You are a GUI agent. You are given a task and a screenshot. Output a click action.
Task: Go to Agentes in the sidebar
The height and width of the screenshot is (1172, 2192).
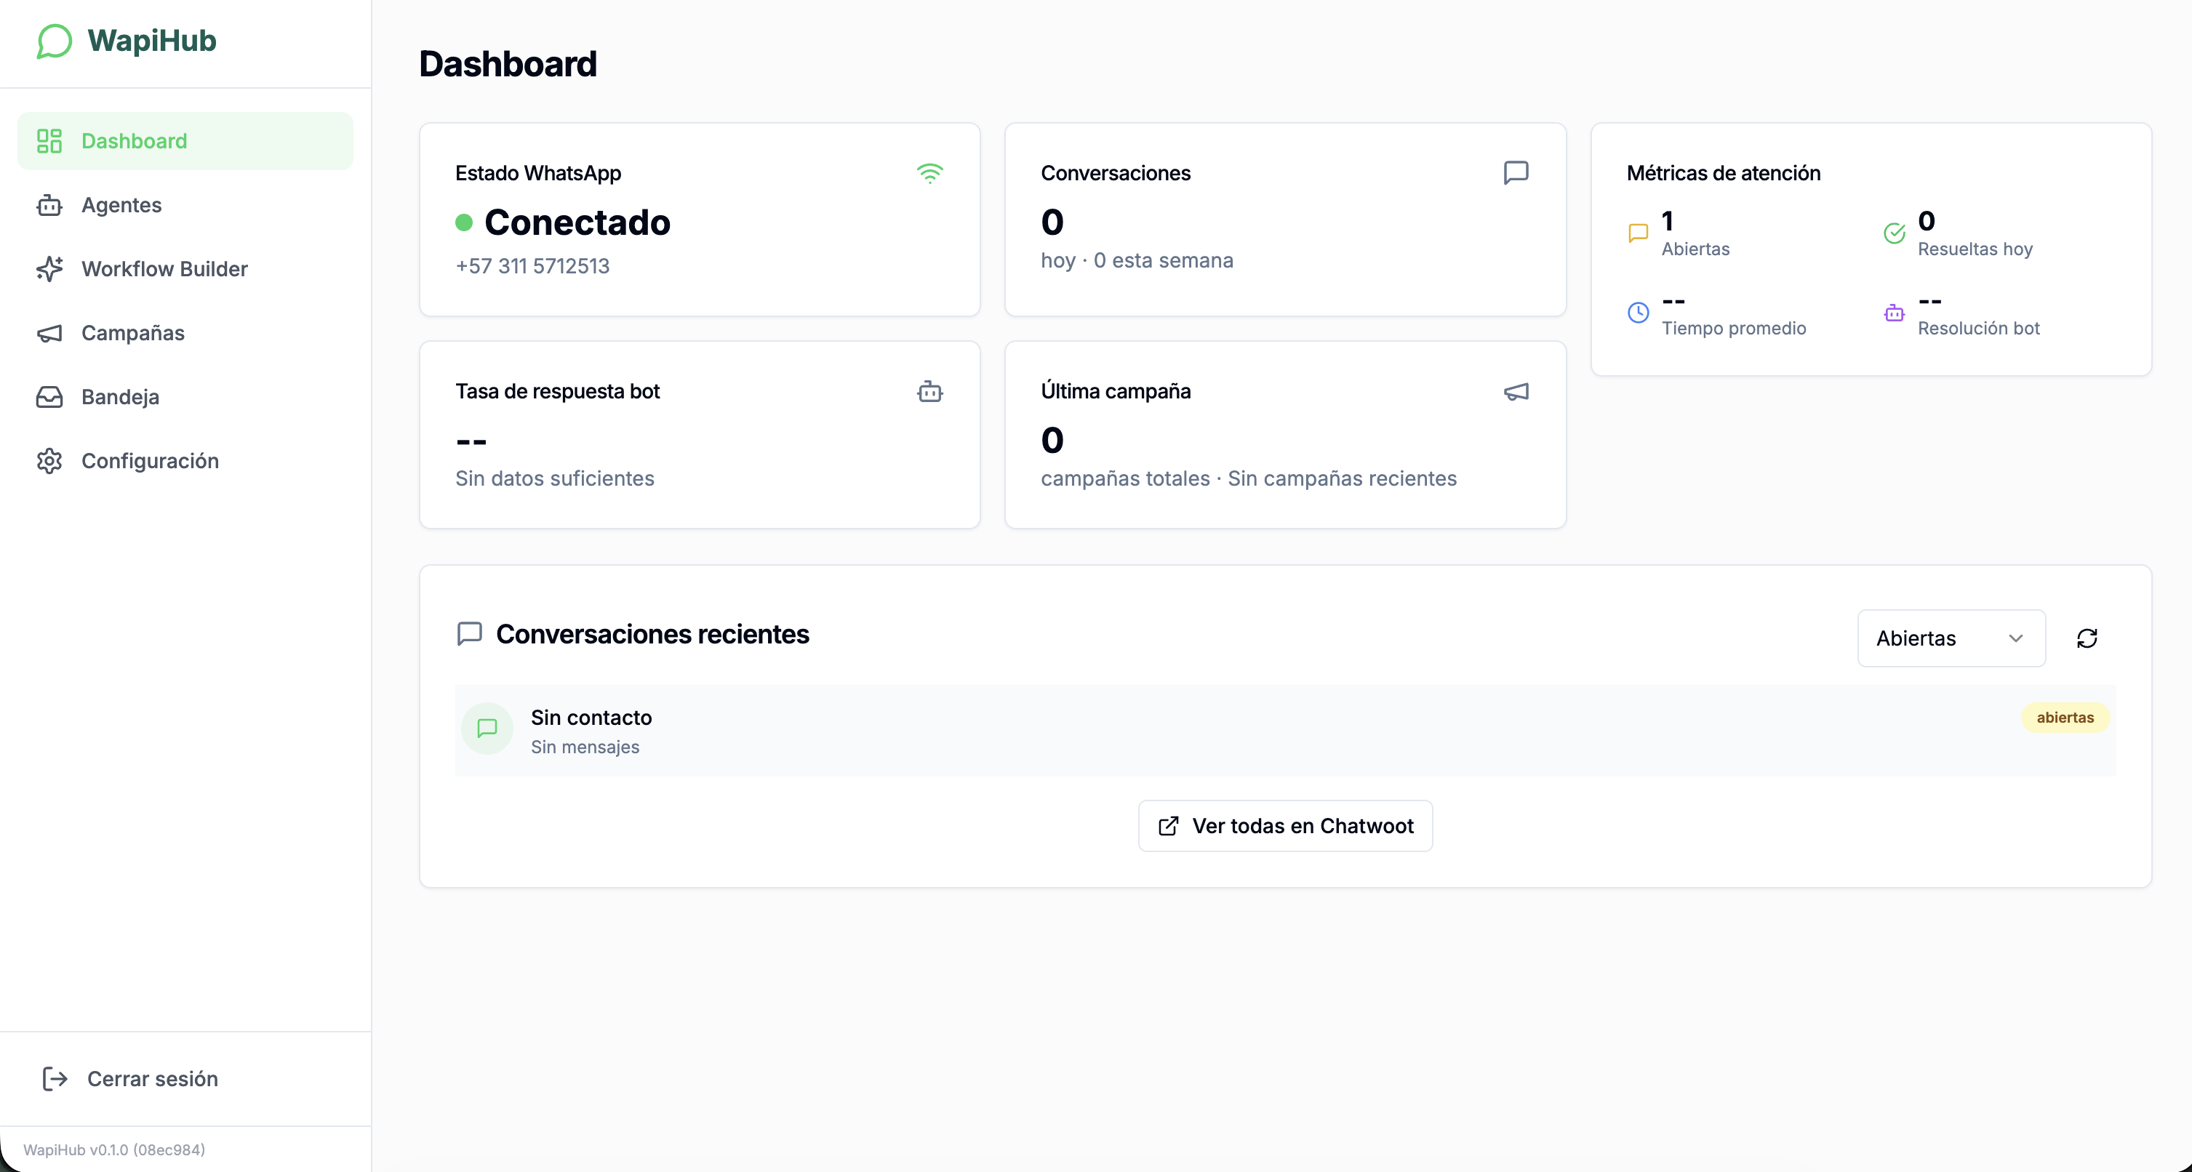(185, 205)
